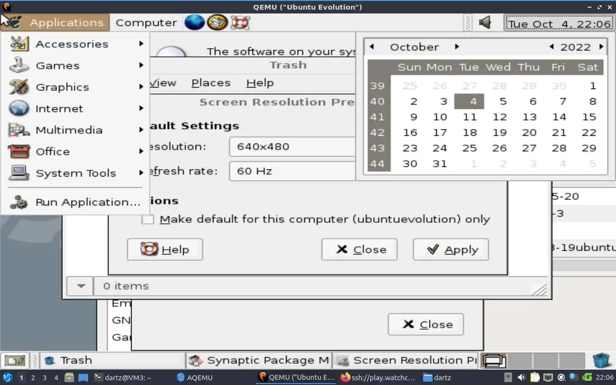Expand the Trash status bar side-pane arrow
The width and height of the screenshot is (616, 385).
[x=80, y=286]
